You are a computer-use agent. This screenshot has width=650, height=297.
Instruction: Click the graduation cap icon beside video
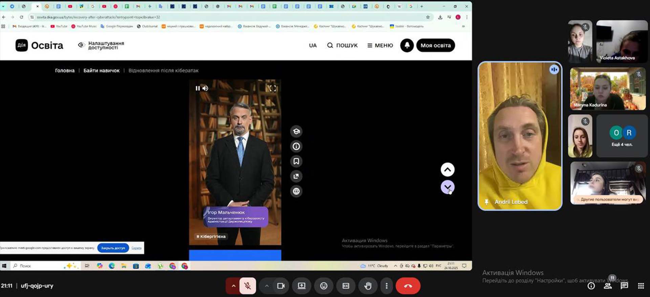[296, 131]
